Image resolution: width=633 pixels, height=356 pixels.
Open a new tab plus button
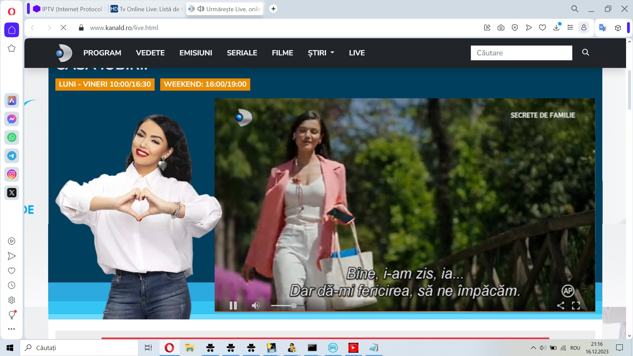pos(273,9)
